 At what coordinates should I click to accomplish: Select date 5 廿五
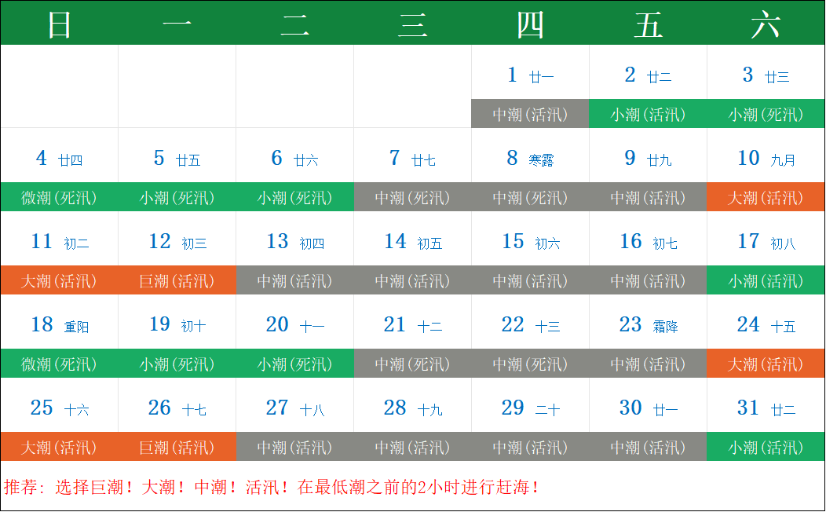[177, 159]
